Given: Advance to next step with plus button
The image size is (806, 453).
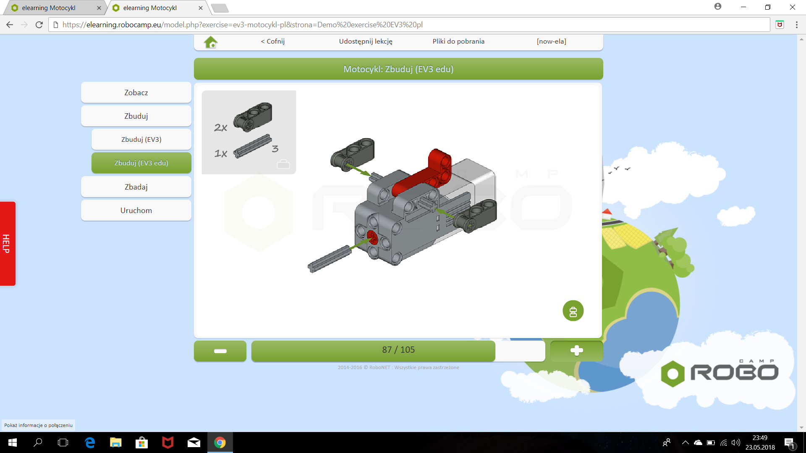Looking at the screenshot, I should point(576,351).
